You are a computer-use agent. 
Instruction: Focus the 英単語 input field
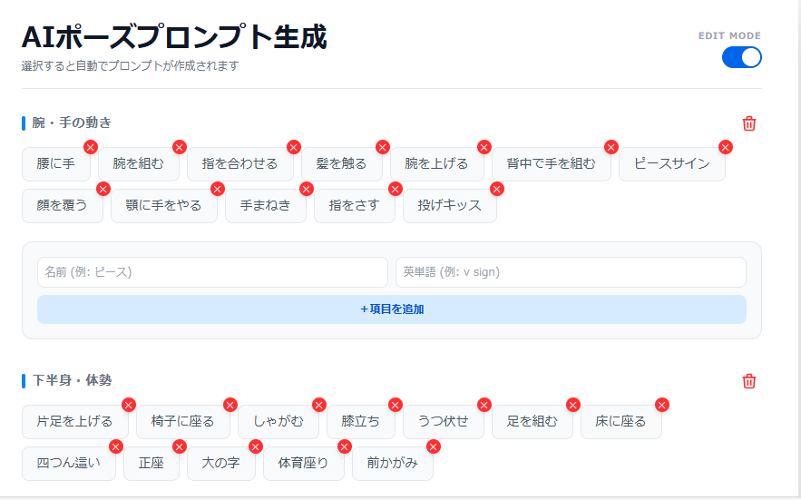[571, 272]
